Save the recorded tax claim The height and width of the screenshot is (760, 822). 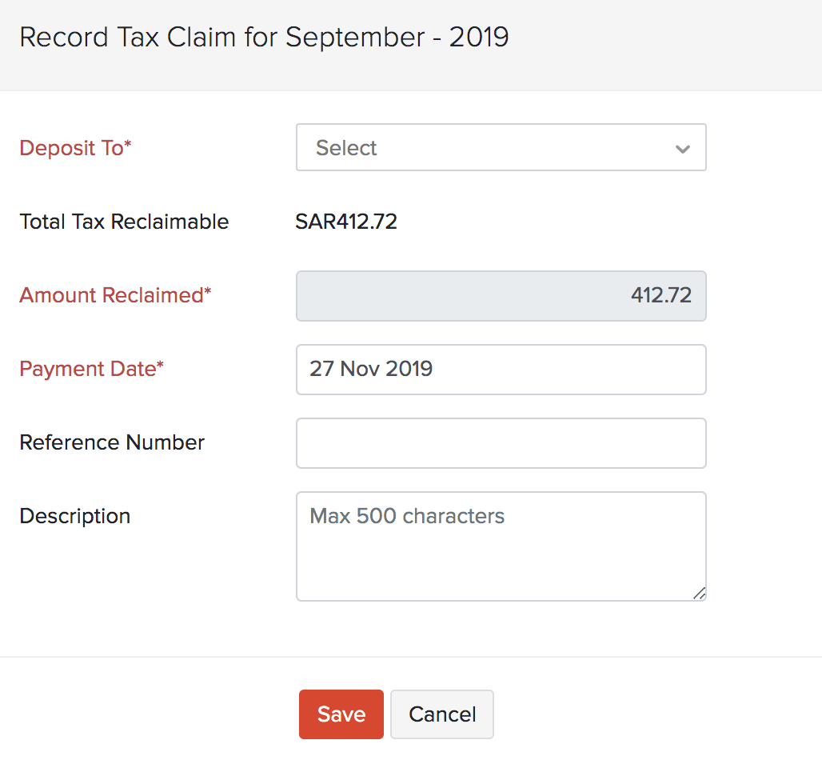(x=341, y=714)
